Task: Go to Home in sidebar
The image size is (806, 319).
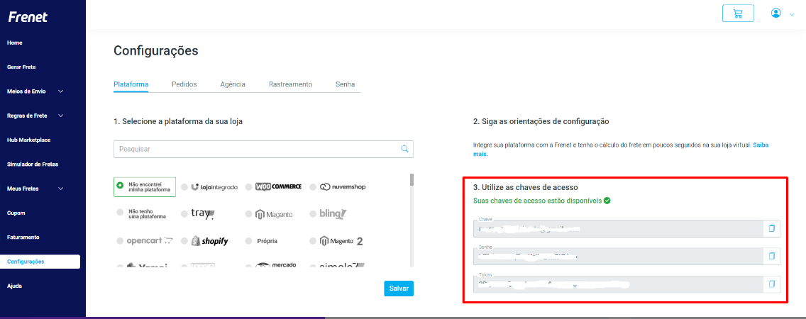Action: click(x=15, y=43)
